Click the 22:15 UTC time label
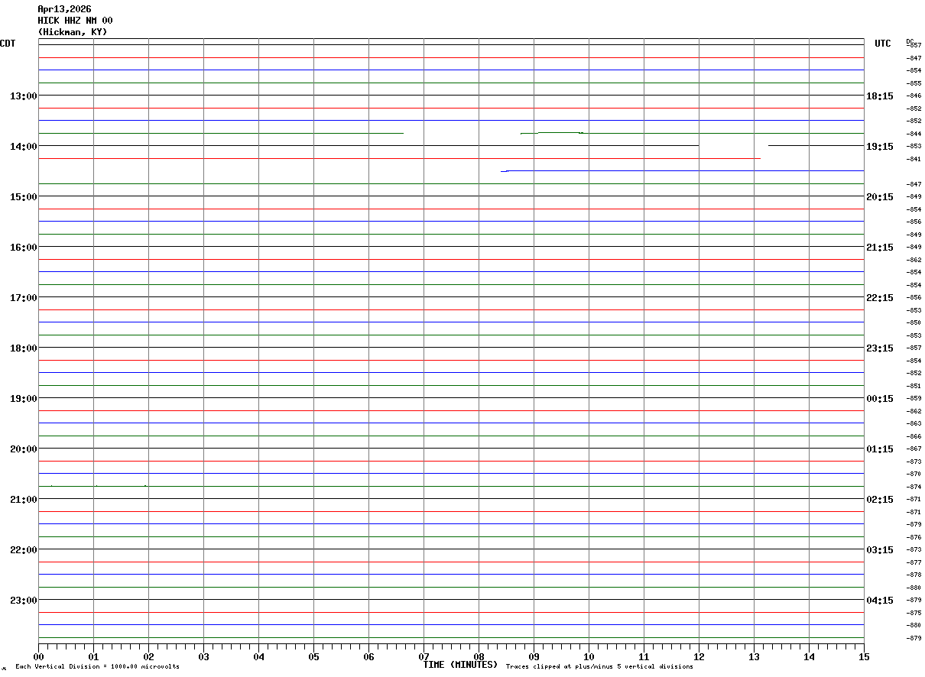 (880, 297)
